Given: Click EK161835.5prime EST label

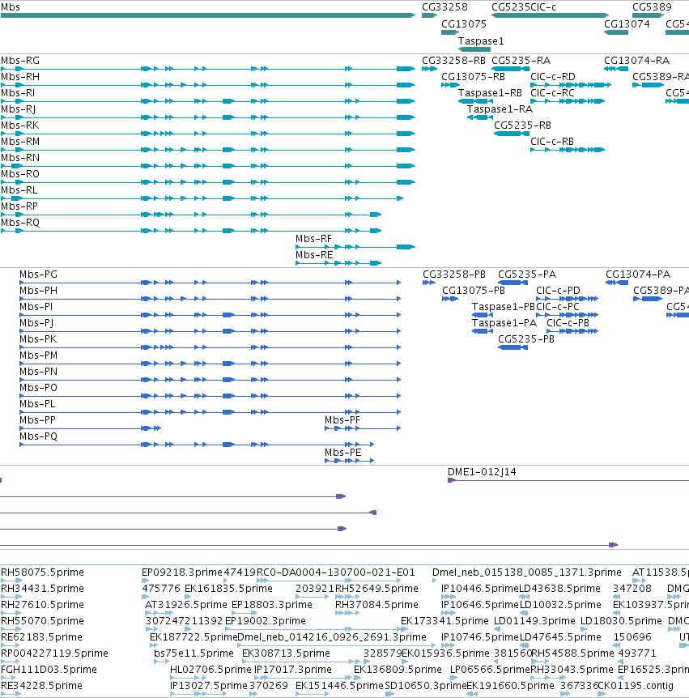Looking at the screenshot, I should [228, 589].
